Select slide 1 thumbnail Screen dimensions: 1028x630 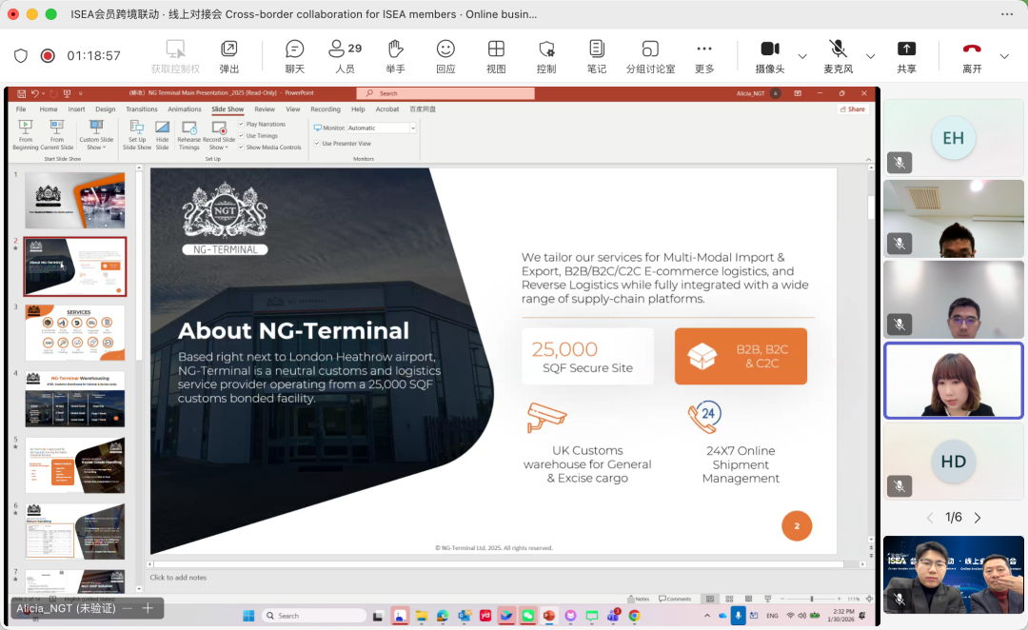click(x=75, y=200)
